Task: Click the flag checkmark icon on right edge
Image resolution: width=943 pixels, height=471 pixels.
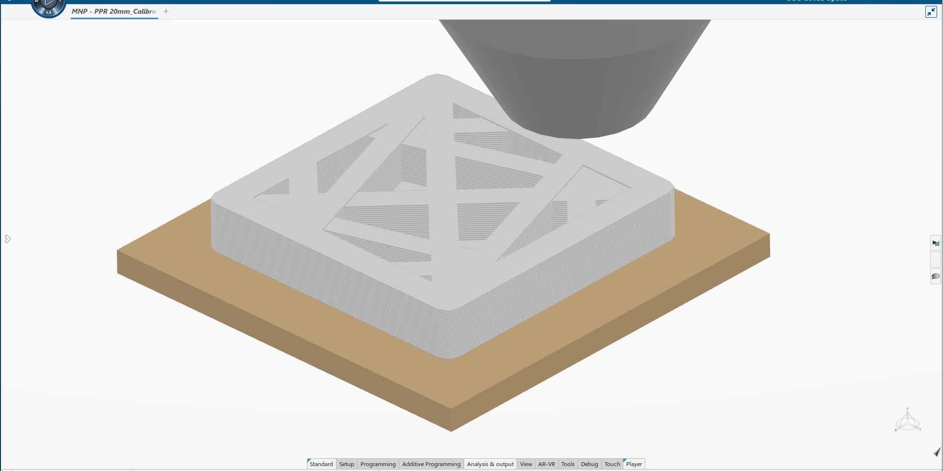Action: (935, 243)
